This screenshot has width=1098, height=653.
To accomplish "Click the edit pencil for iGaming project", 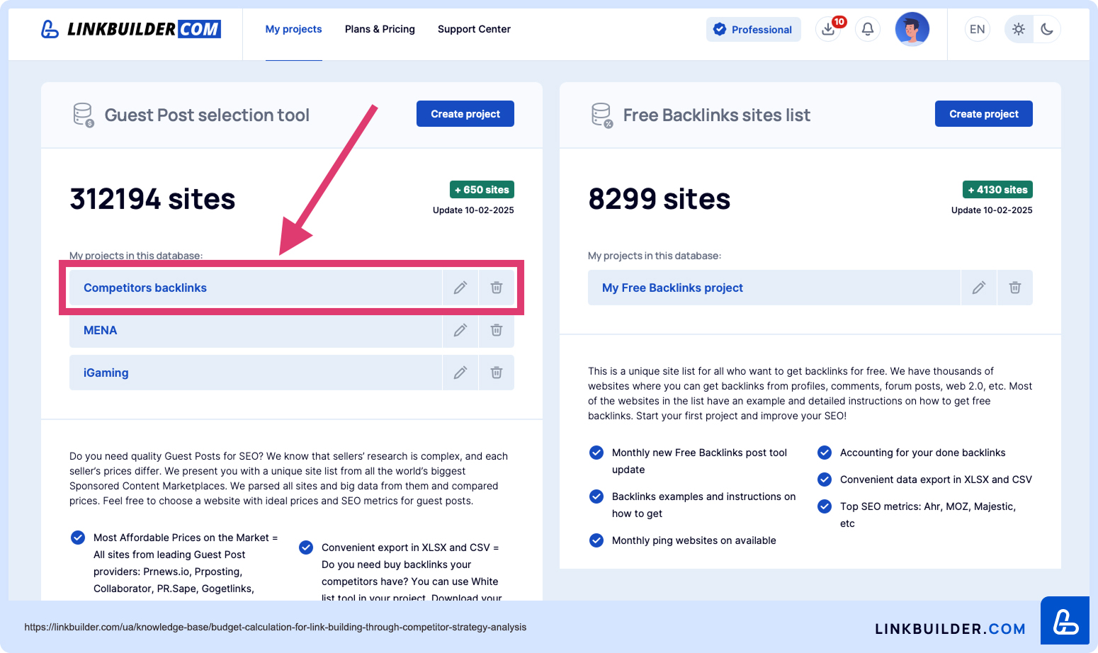I will point(460,373).
